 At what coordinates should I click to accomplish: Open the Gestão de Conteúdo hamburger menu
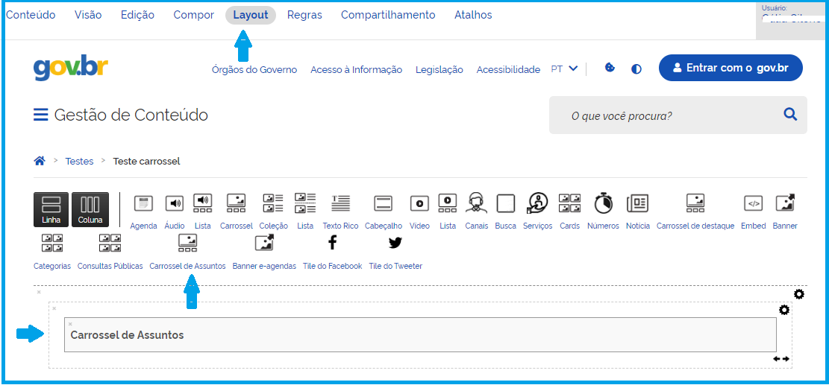[41, 115]
